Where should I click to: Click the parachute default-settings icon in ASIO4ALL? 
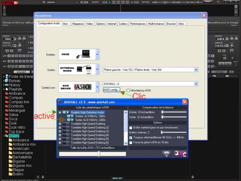pos(166,154)
